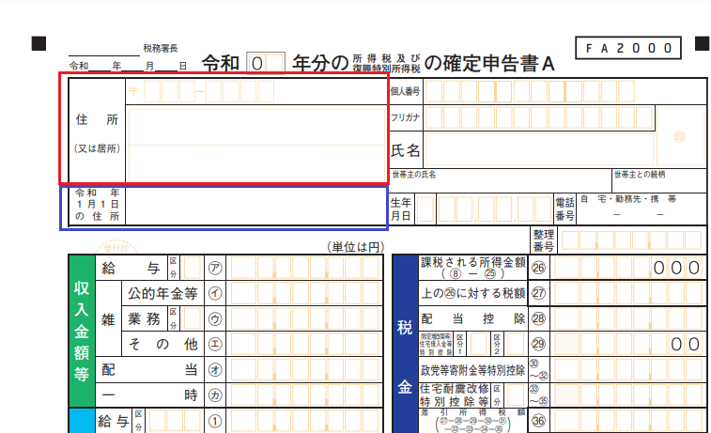Click the 一時 ㋕ amount field
This screenshot has width=711, height=433.
(x=304, y=394)
